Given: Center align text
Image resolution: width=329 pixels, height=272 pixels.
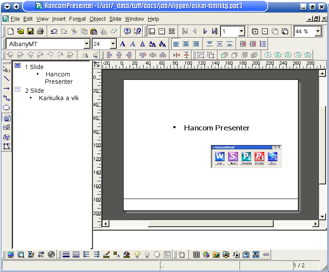Looking at the screenshot, I should (x=186, y=44).
